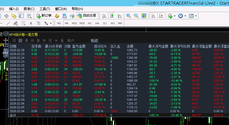Select the 季 quarterly tab
Viewport: 229px width, 125px height.
[x=38, y=41]
